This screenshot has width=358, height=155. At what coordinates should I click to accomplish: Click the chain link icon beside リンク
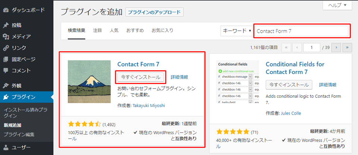(6, 48)
